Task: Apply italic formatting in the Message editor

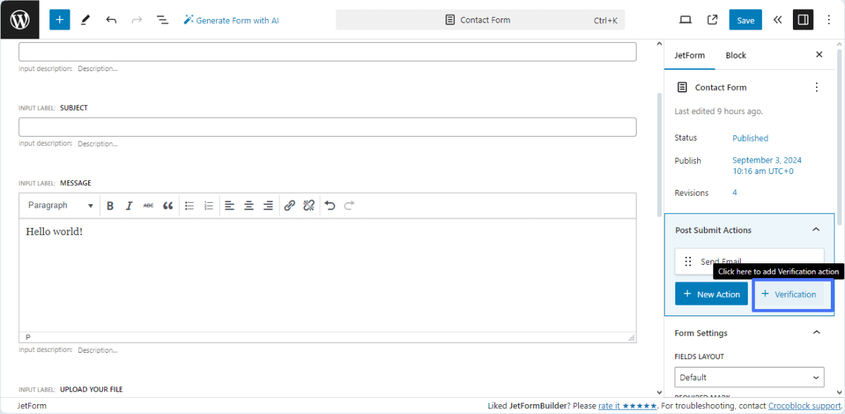Action: (129, 205)
